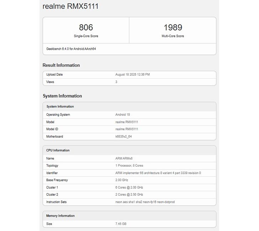Click the Size row label

tap(49, 224)
